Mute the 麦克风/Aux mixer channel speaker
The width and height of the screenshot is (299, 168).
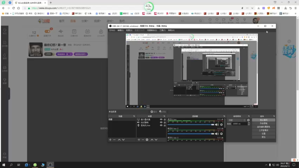coord(217,125)
